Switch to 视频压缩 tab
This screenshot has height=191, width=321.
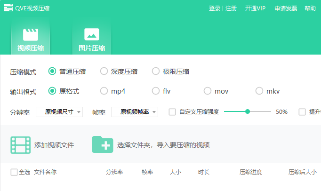pyautogui.click(x=31, y=48)
